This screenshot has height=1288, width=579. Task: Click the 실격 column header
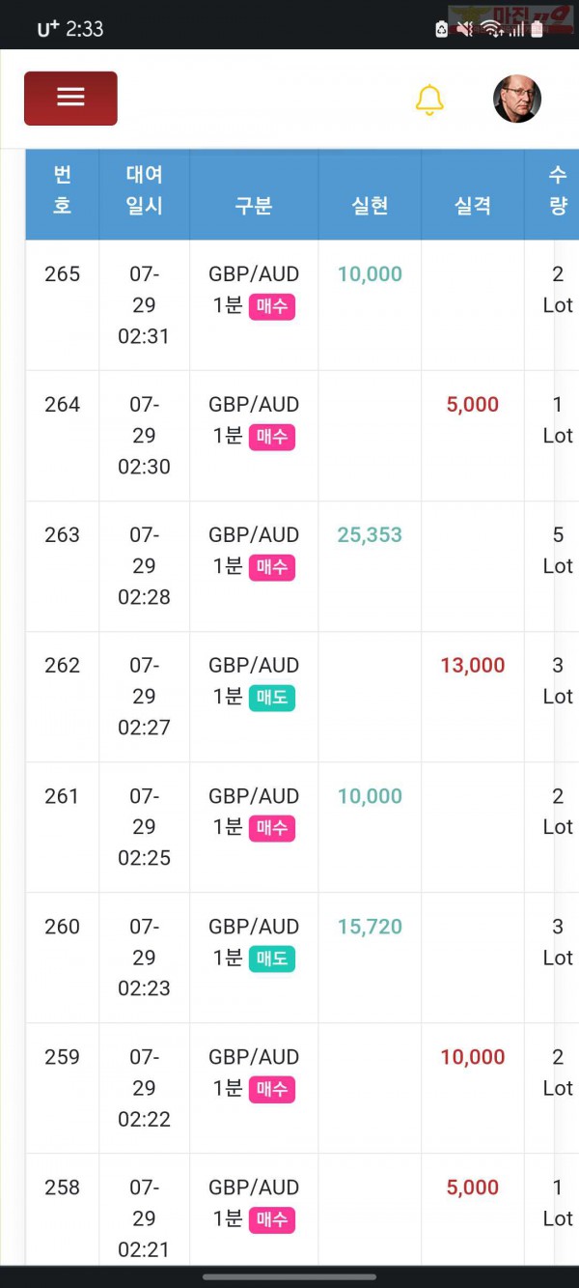[473, 205]
